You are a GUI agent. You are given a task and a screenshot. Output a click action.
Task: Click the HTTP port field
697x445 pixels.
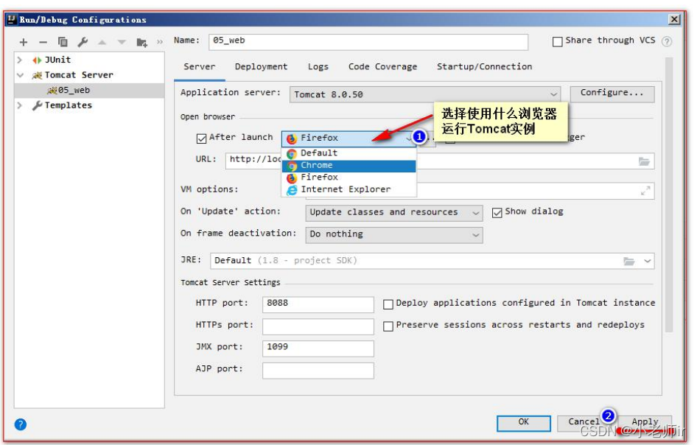click(318, 304)
